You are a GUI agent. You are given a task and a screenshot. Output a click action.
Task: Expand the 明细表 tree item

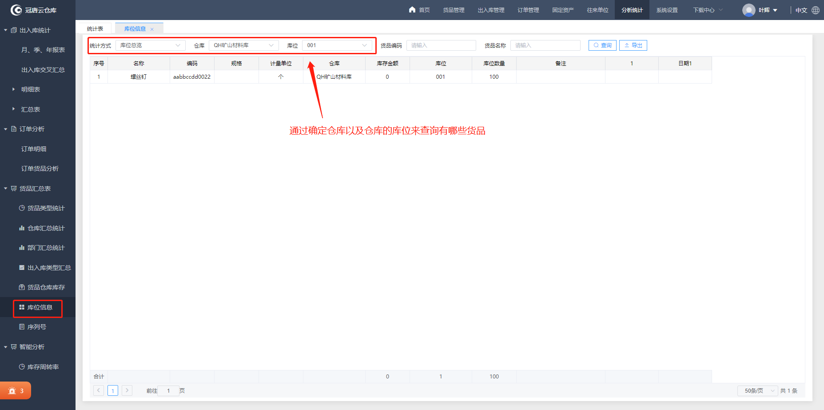[13, 89]
